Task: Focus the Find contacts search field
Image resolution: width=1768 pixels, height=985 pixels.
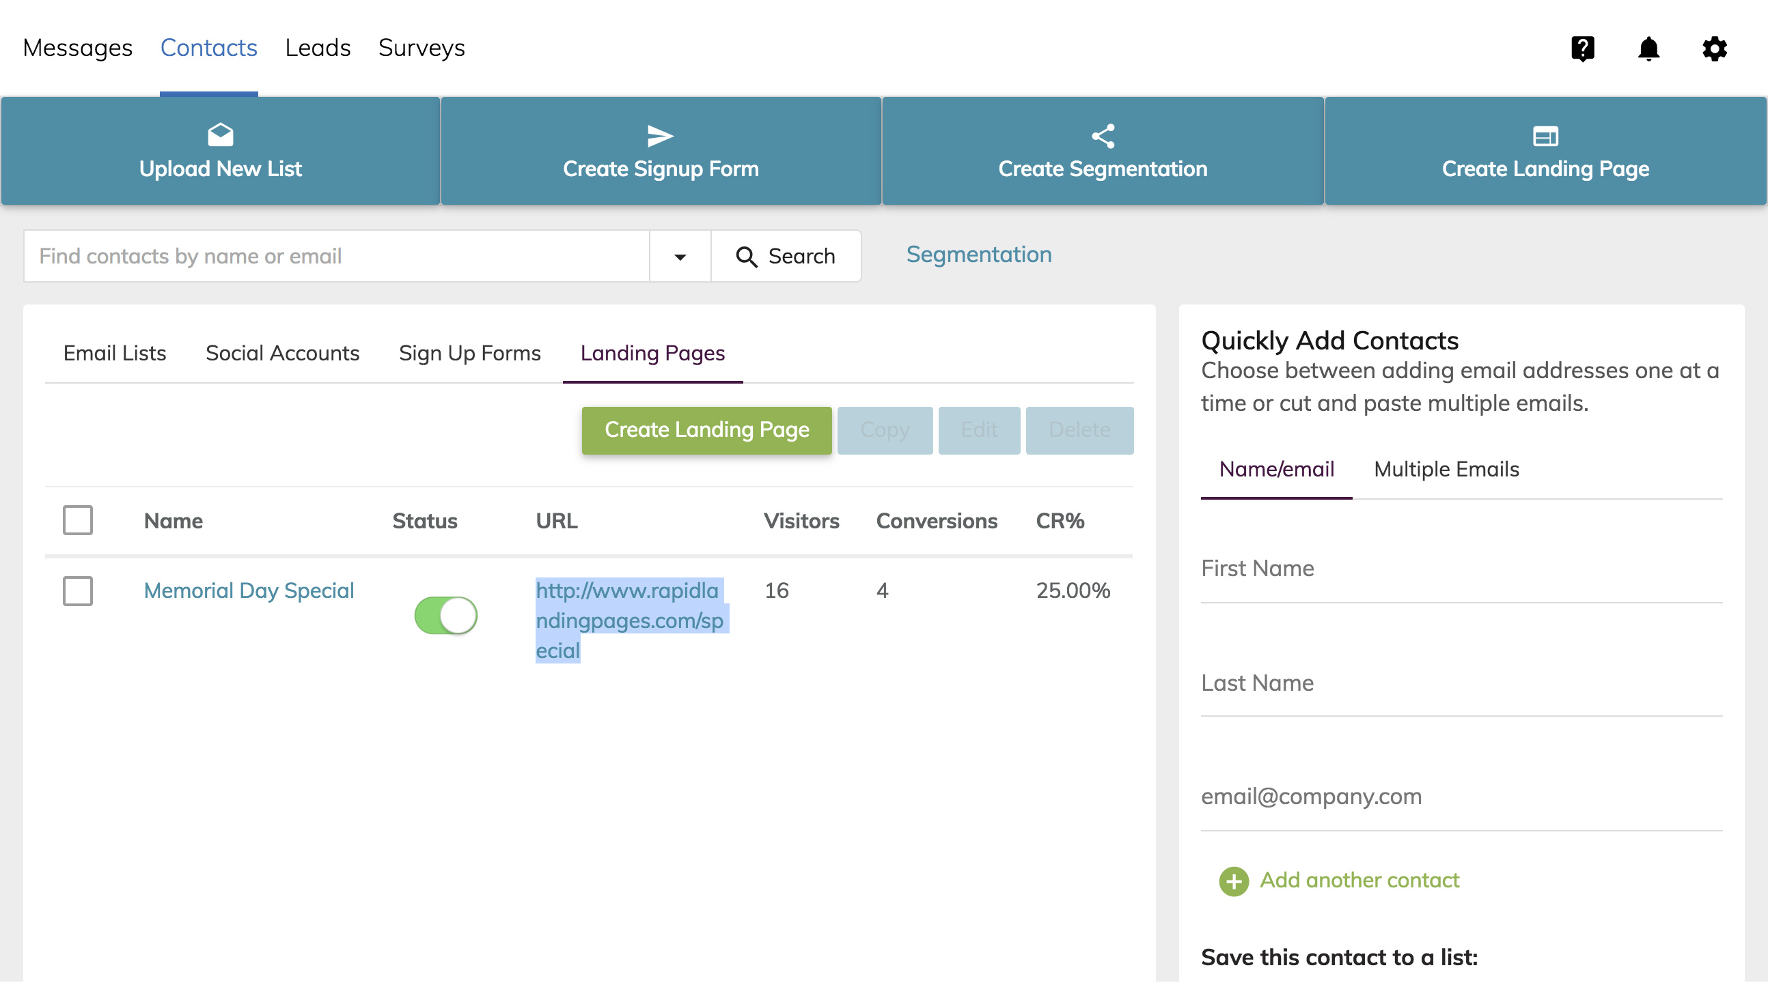Action: coord(336,257)
